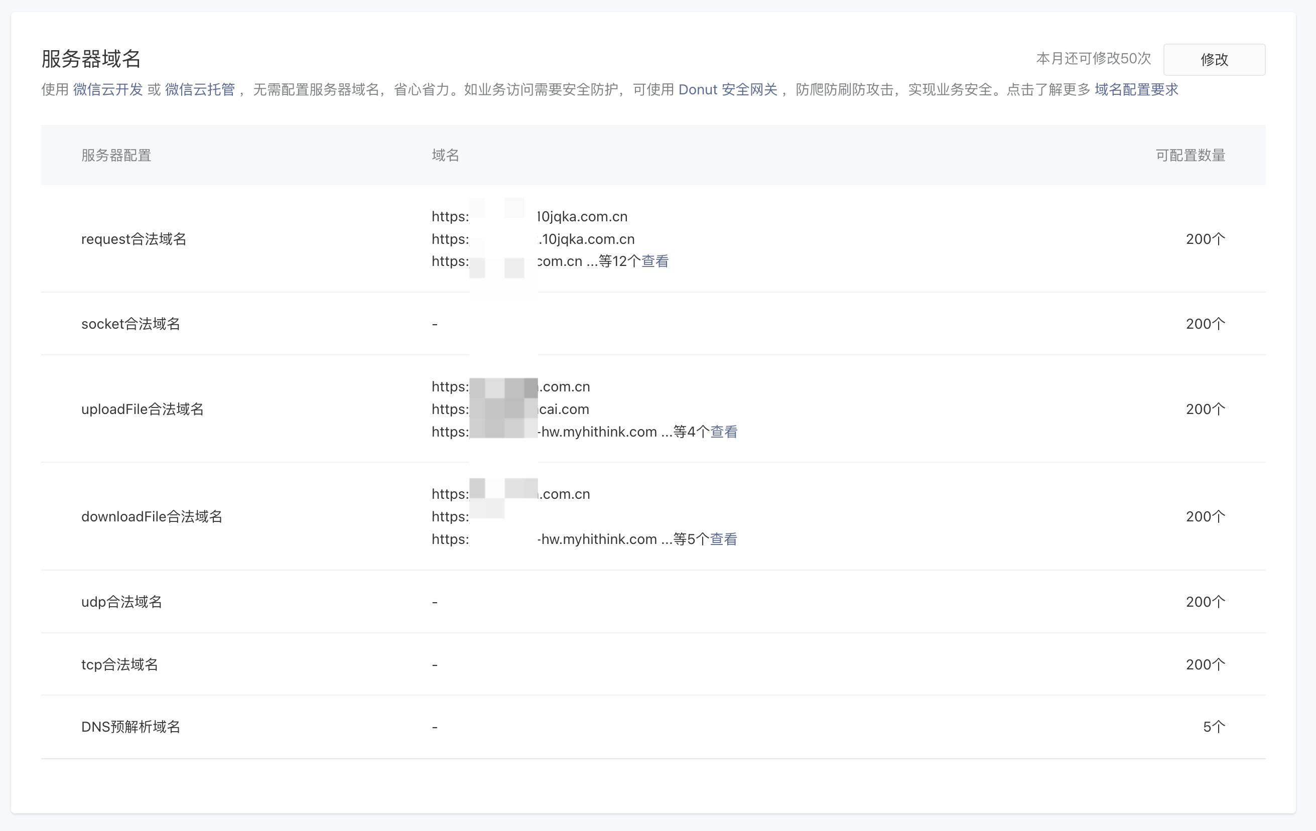The width and height of the screenshot is (1316, 831).
Task: Click 查看 in downloadFile合法域名 row
Action: pyautogui.click(x=723, y=539)
